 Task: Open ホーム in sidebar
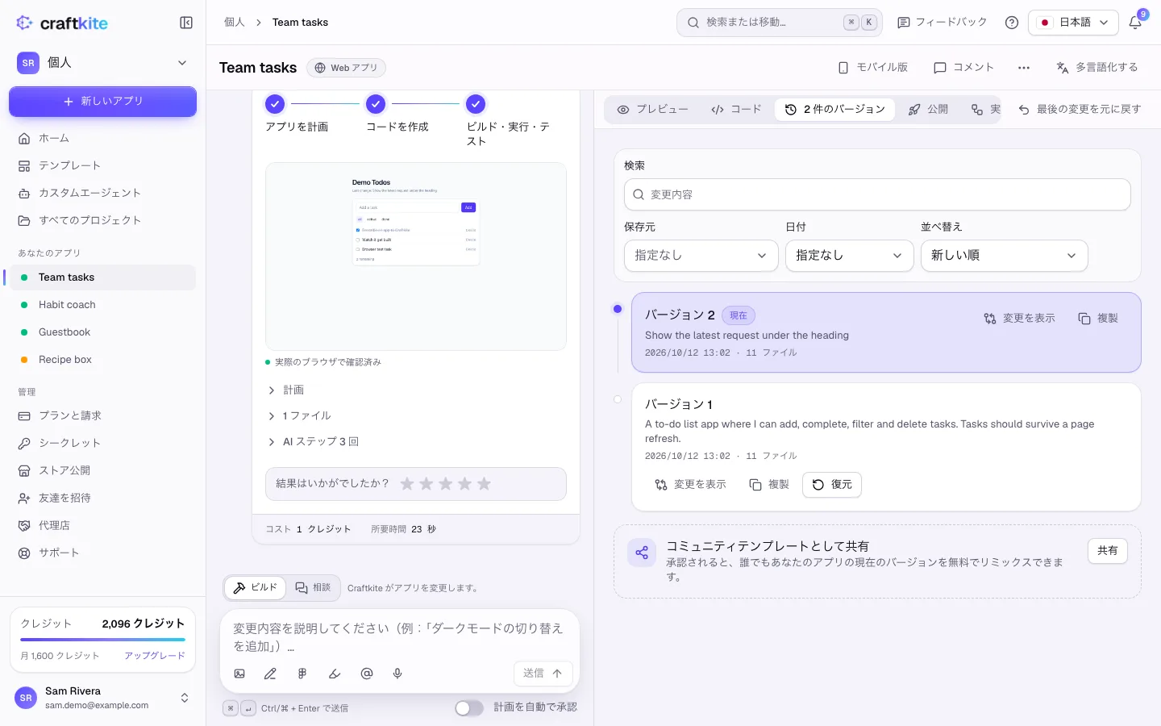[102, 138]
